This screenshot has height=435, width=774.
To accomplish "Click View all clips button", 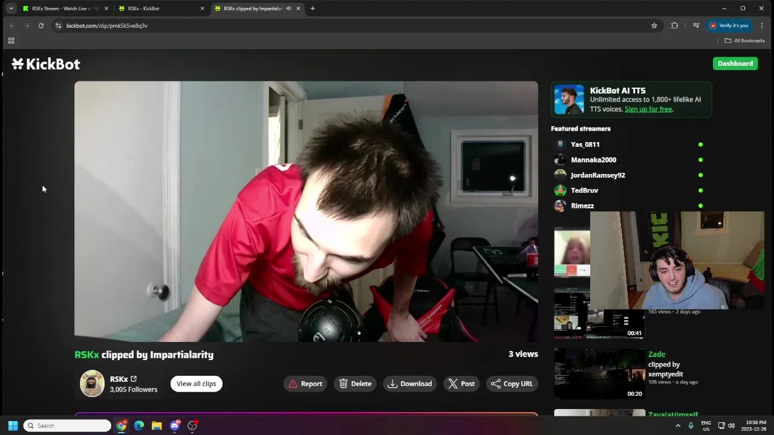I will (x=197, y=384).
